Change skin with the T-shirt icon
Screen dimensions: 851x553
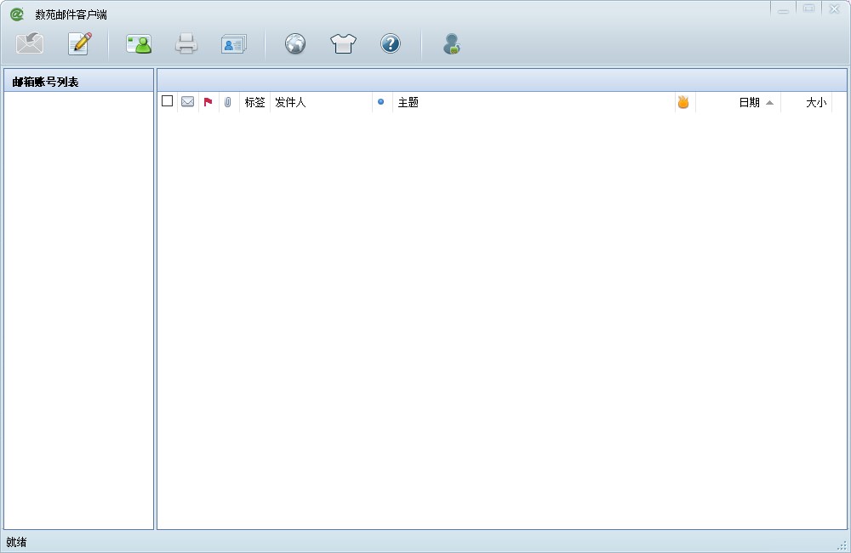tap(344, 43)
